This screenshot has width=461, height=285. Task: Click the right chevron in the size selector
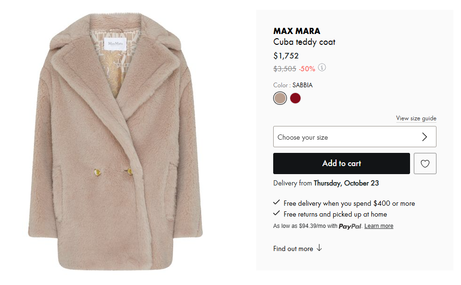[x=424, y=137]
